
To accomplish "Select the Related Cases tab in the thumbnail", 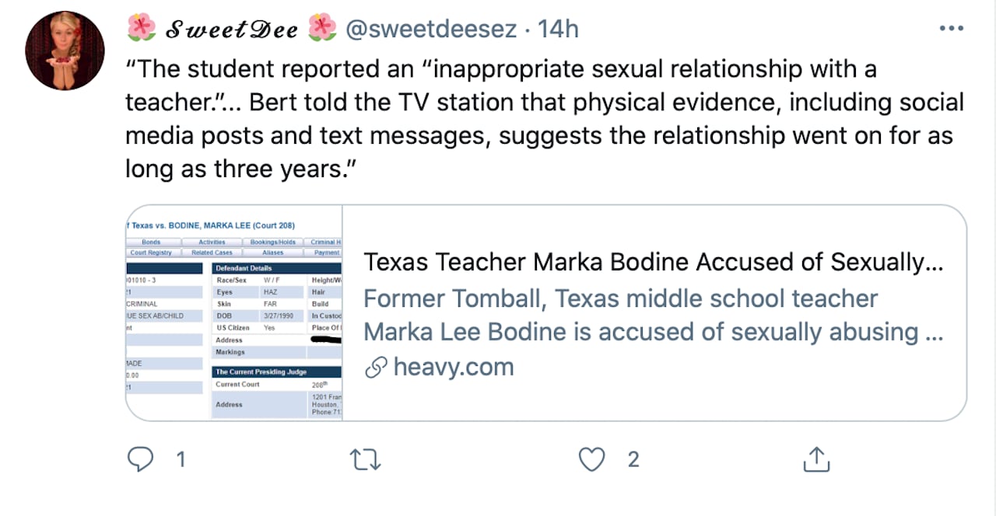I will point(212,253).
